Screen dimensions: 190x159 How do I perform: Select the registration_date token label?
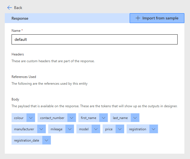(26, 140)
